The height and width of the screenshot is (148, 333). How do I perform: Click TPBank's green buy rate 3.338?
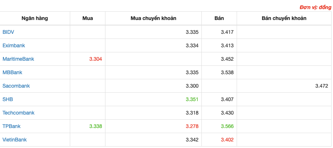[96, 126]
